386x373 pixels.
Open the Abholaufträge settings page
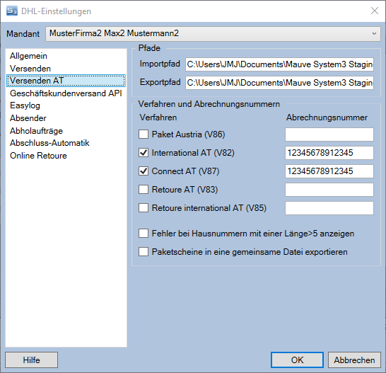tap(36, 131)
